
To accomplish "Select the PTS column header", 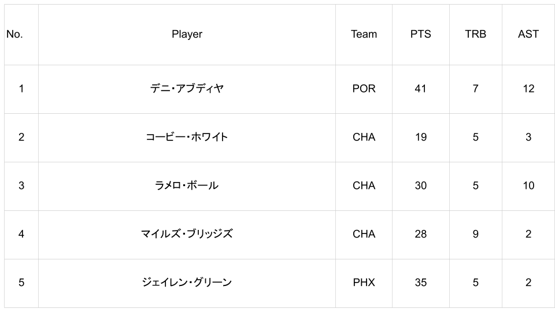I will (x=421, y=34).
